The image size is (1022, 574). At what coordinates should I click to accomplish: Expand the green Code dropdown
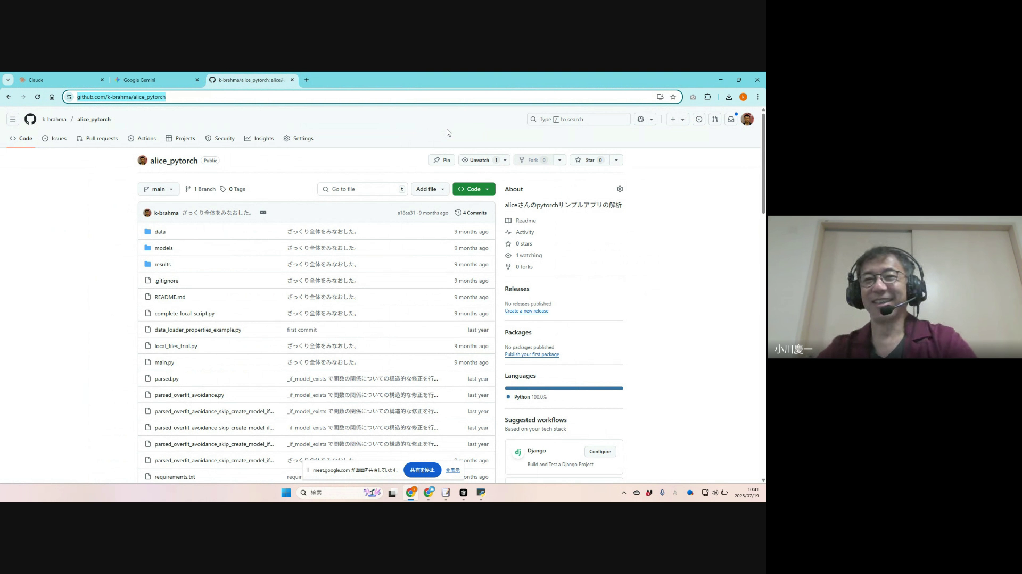[474, 189]
